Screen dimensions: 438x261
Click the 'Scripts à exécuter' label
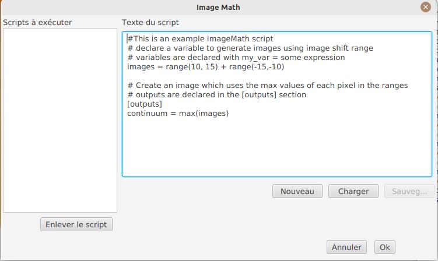click(x=38, y=22)
